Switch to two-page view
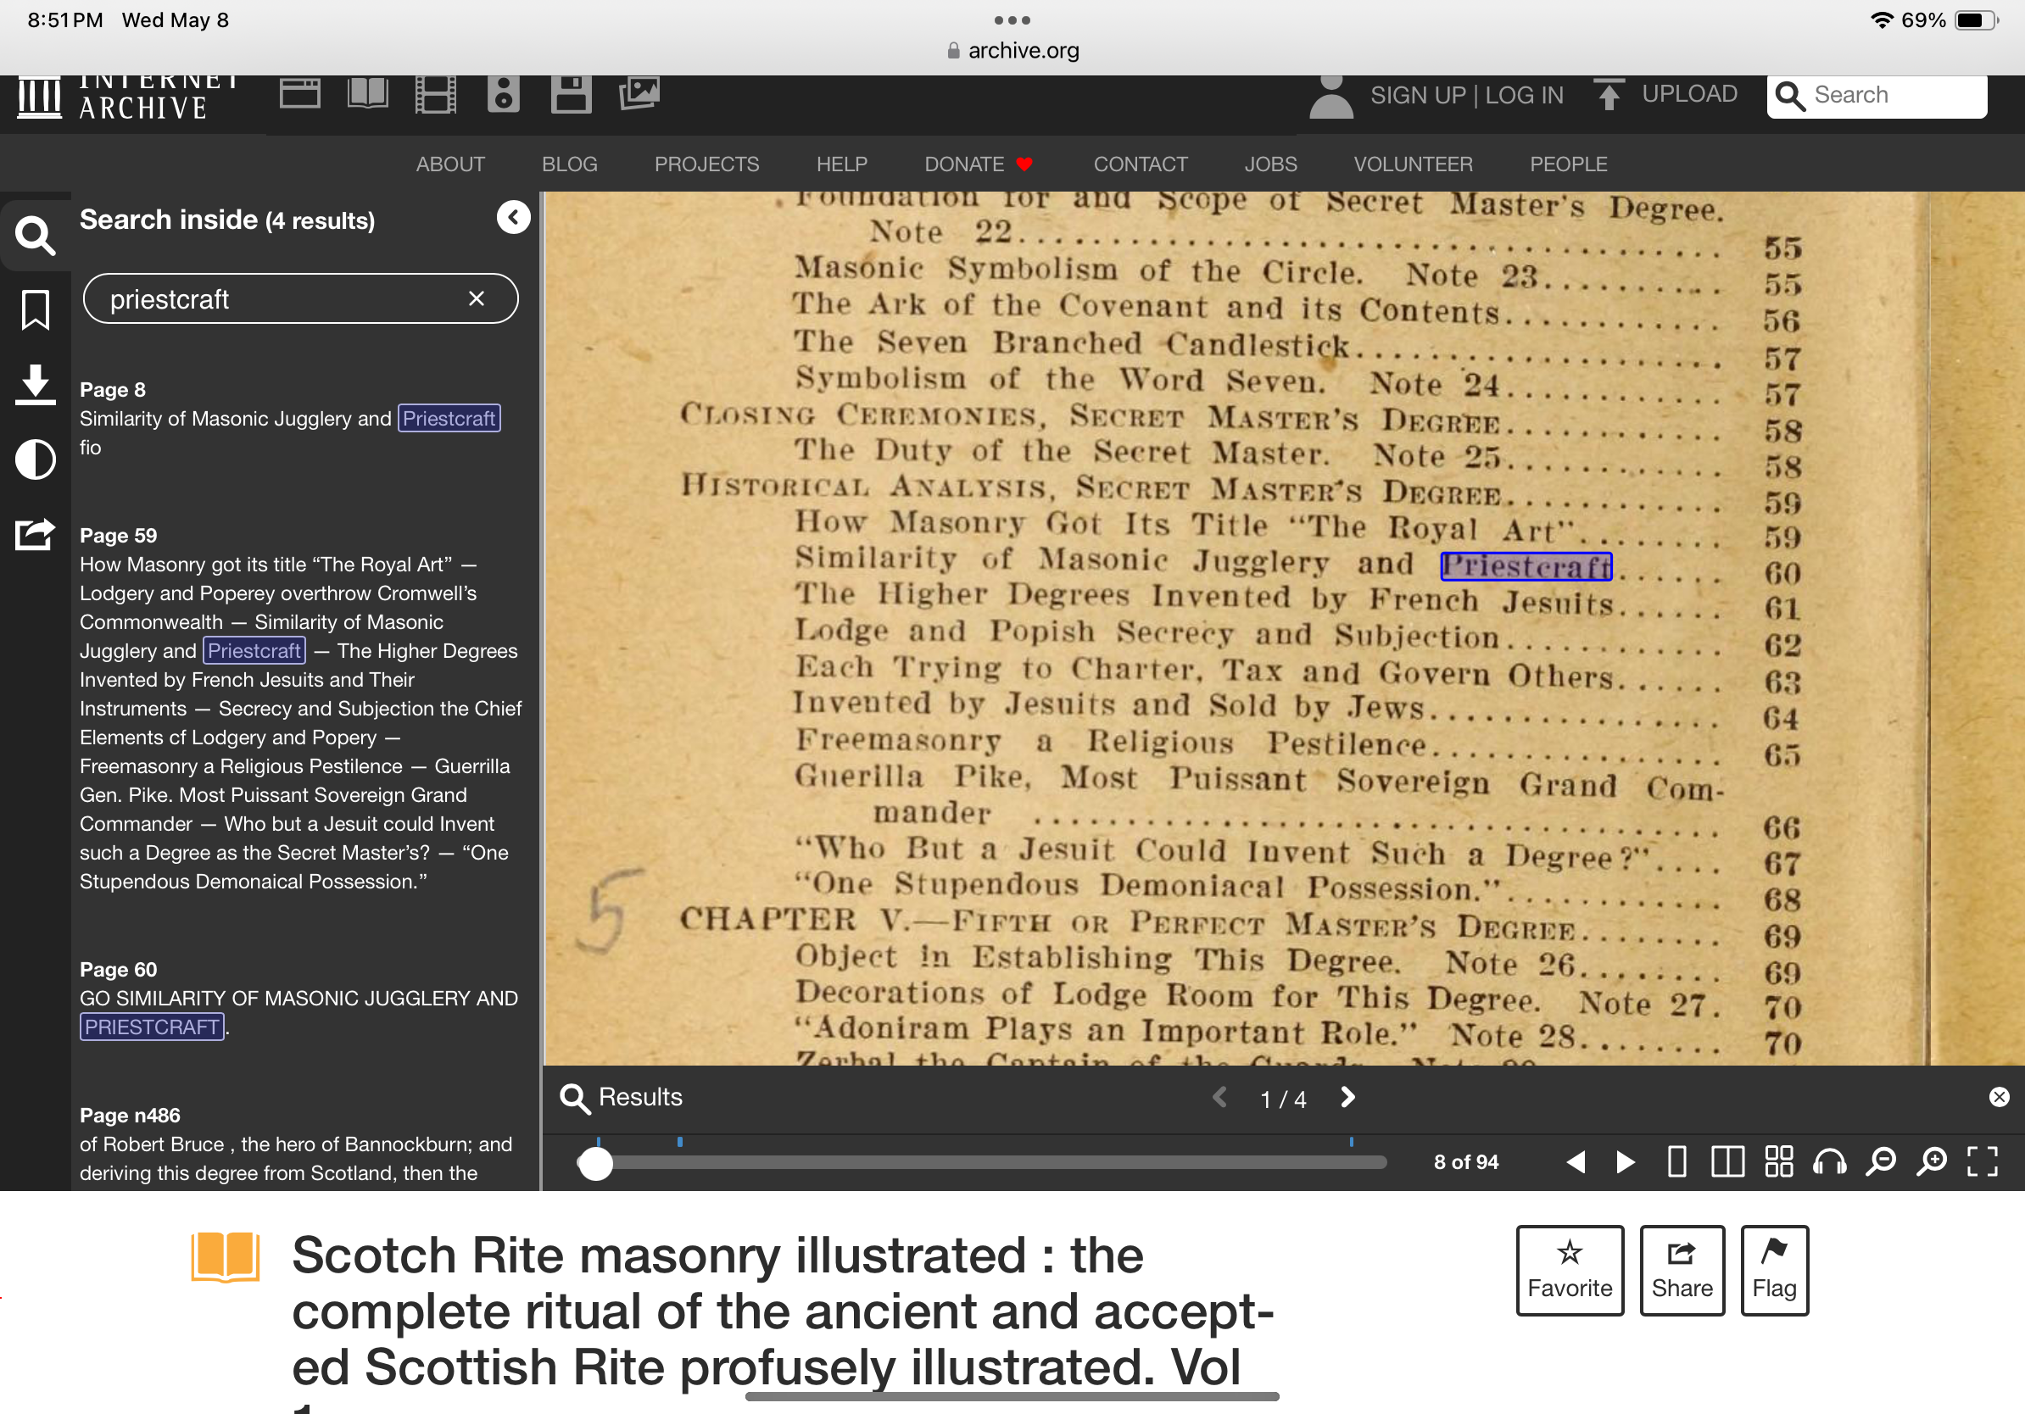The height and width of the screenshot is (1414, 2025). tap(1727, 1162)
